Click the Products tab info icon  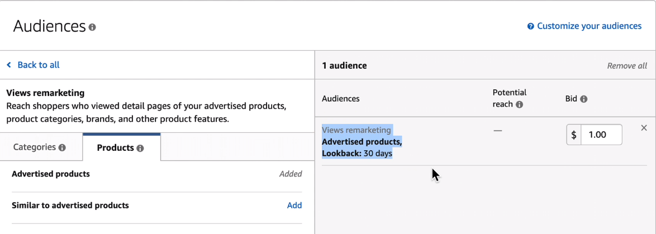[x=140, y=148]
